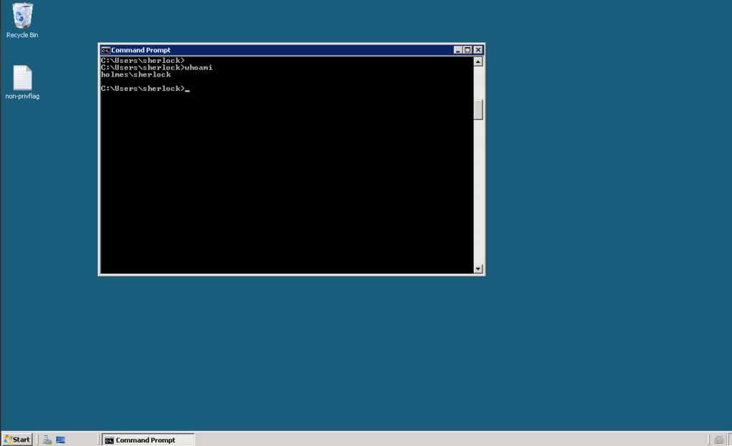This screenshot has height=446, width=732.
Task: Click the Command Prompt title bar icon
Action: [106, 50]
